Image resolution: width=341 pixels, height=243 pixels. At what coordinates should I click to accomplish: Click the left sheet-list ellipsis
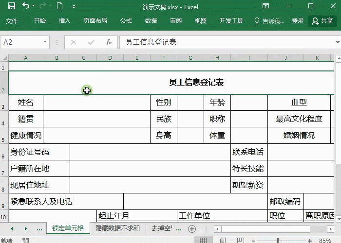click(x=39, y=229)
